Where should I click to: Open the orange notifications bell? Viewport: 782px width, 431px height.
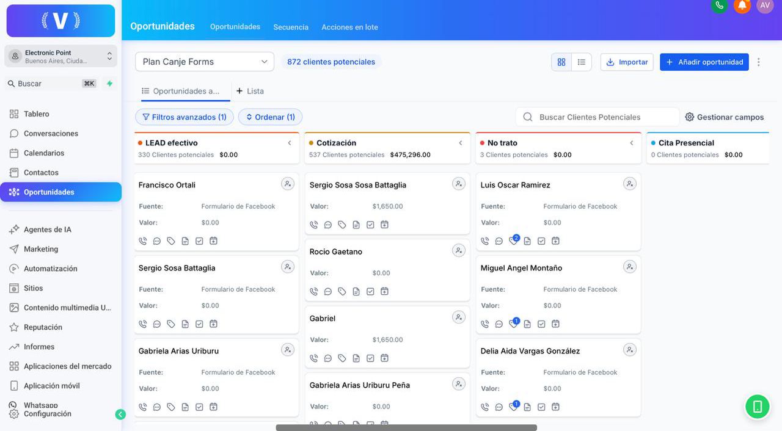coord(742,5)
